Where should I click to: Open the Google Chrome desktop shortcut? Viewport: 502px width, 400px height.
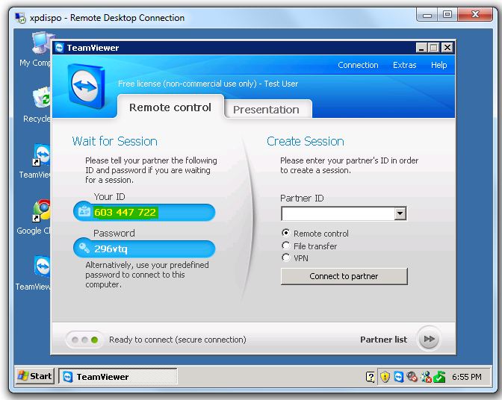point(38,216)
